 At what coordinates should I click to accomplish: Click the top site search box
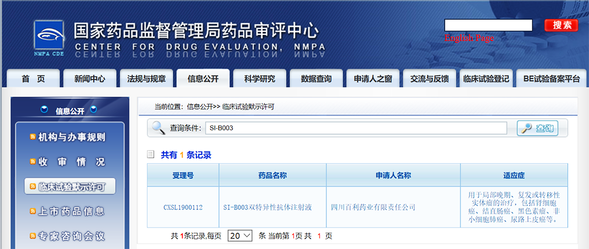coord(488,25)
